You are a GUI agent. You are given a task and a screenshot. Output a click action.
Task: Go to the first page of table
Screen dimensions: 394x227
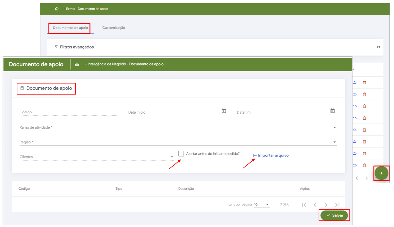[304, 205]
